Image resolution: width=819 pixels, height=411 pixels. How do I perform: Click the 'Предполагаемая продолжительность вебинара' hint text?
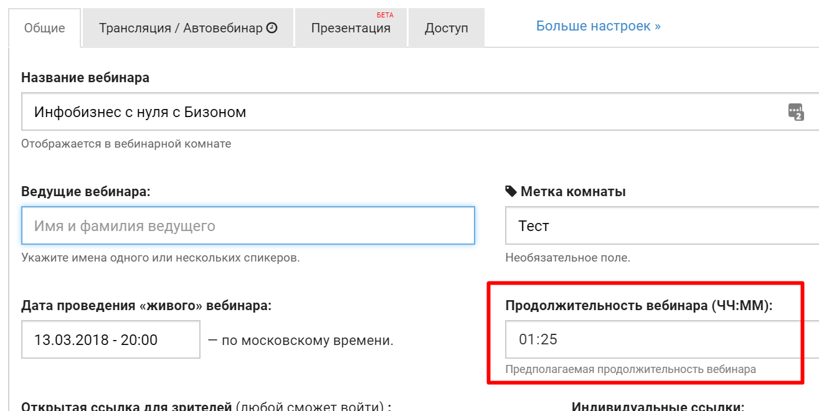coord(630,369)
